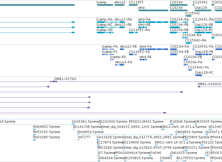This screenshot has height=162, width=222.
Task: Click the Ahcy13-RB transcript label
Action: click(x=123, y=24)
